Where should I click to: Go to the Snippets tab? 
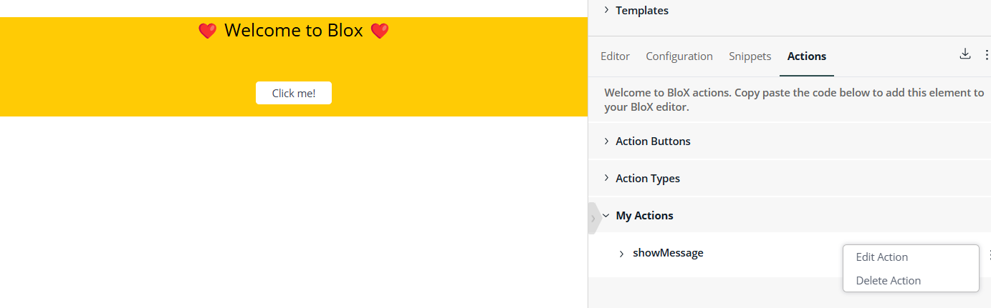pyautogui.click(x=750, y=56)
